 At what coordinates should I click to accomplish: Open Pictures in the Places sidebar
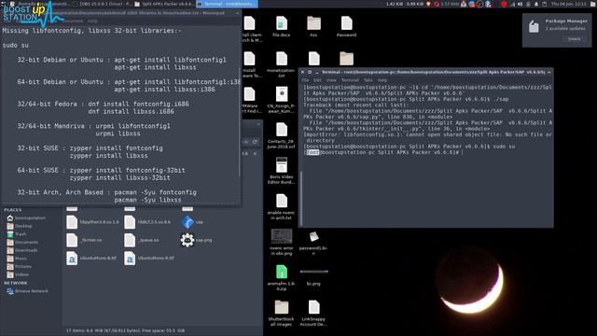(x=19, y=266)
